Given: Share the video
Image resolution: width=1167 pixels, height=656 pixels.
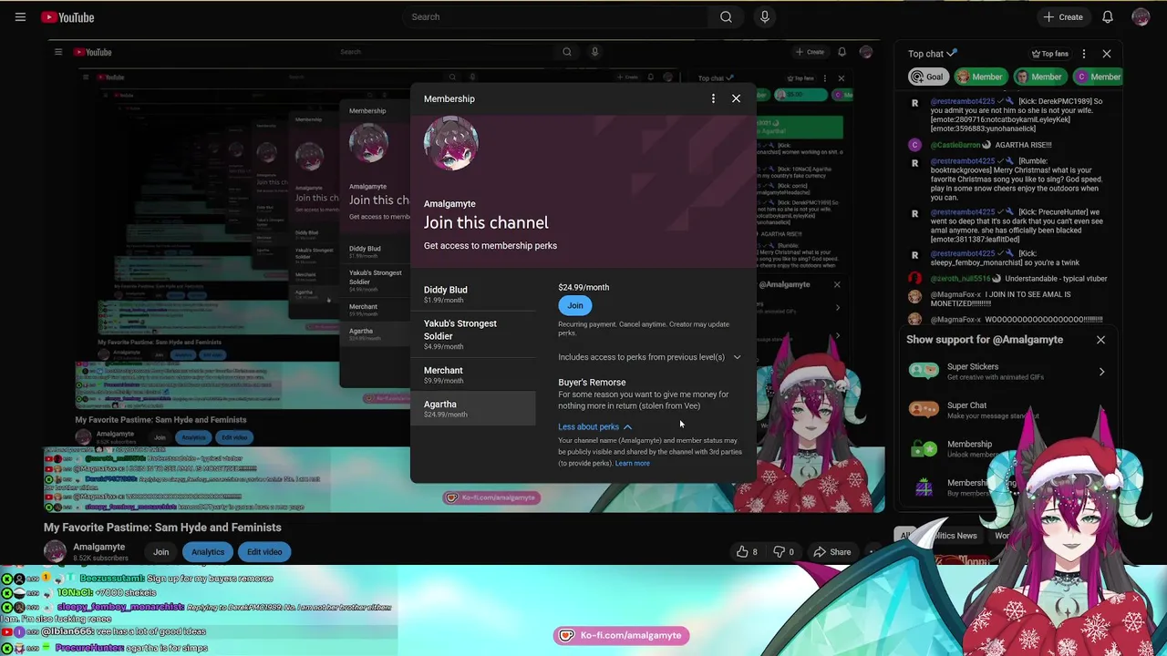Looking at the screenshot, I should (831, 551).
